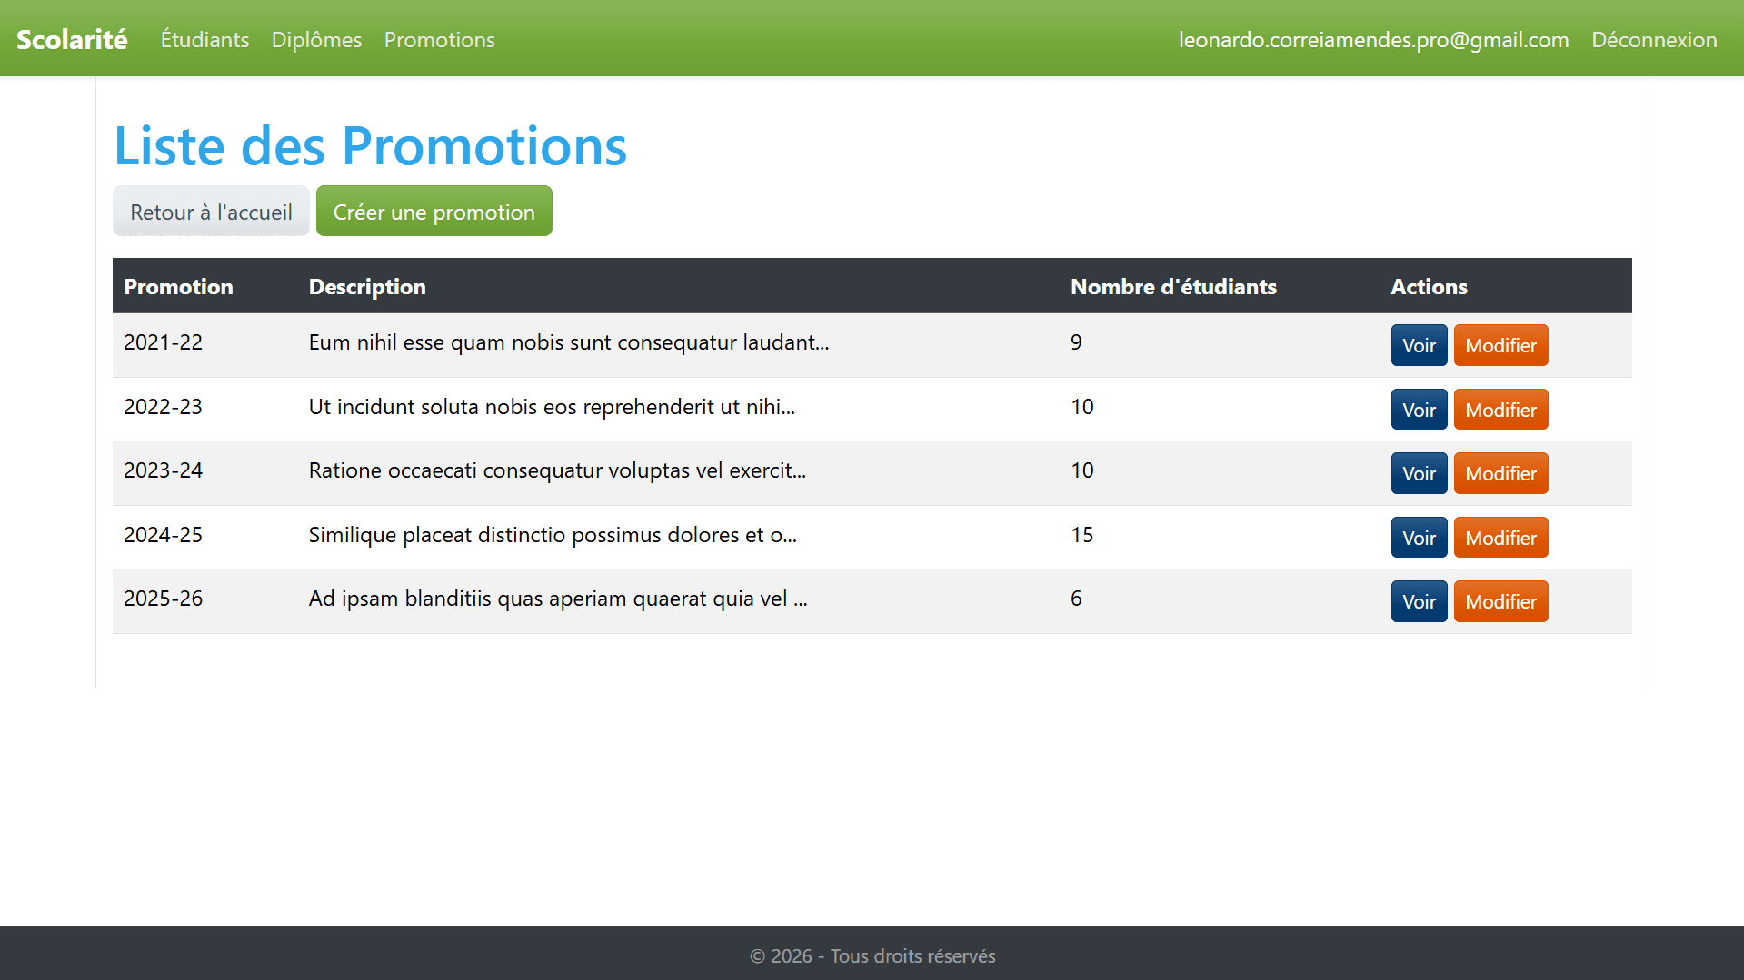Open Promotions in the navbar
Image resolution: width=1744 pixels, height=980 pixels.
point(439,39)
